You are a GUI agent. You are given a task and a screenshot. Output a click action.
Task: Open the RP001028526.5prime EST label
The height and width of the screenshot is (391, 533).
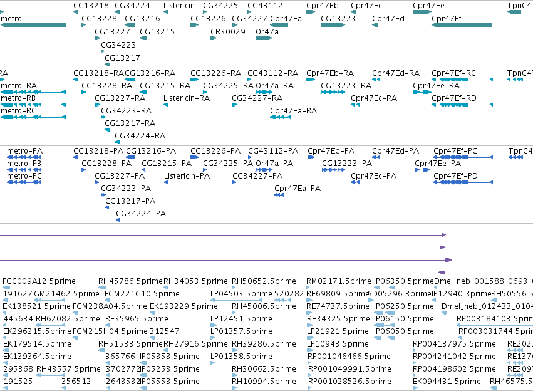point(349,382)
